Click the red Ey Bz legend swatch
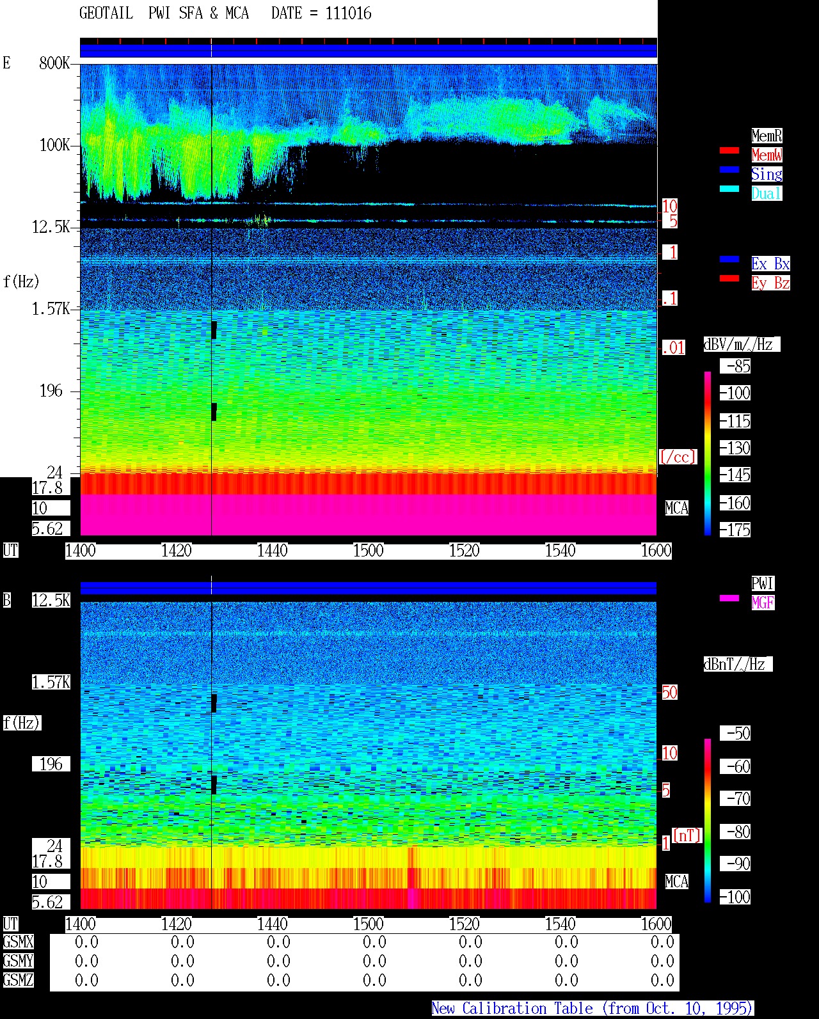 tap(729, 279)
